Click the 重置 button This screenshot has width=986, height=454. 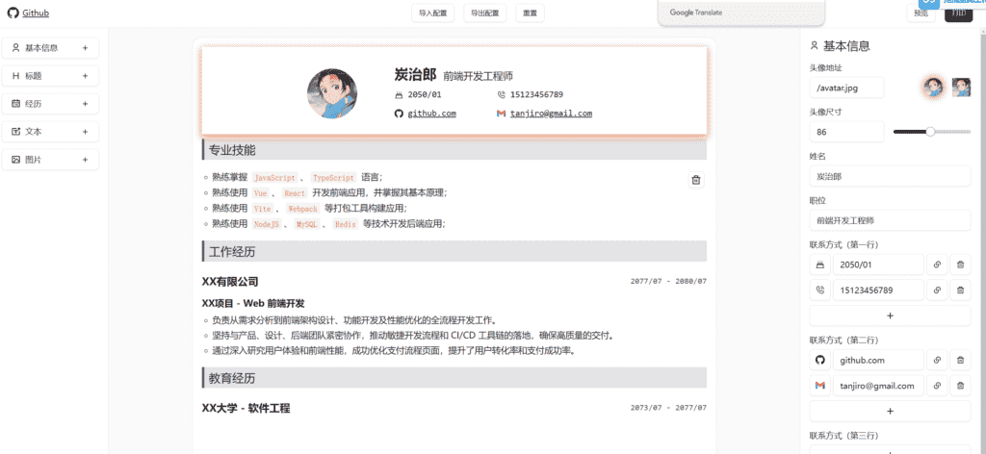click(x=531, y=13)
